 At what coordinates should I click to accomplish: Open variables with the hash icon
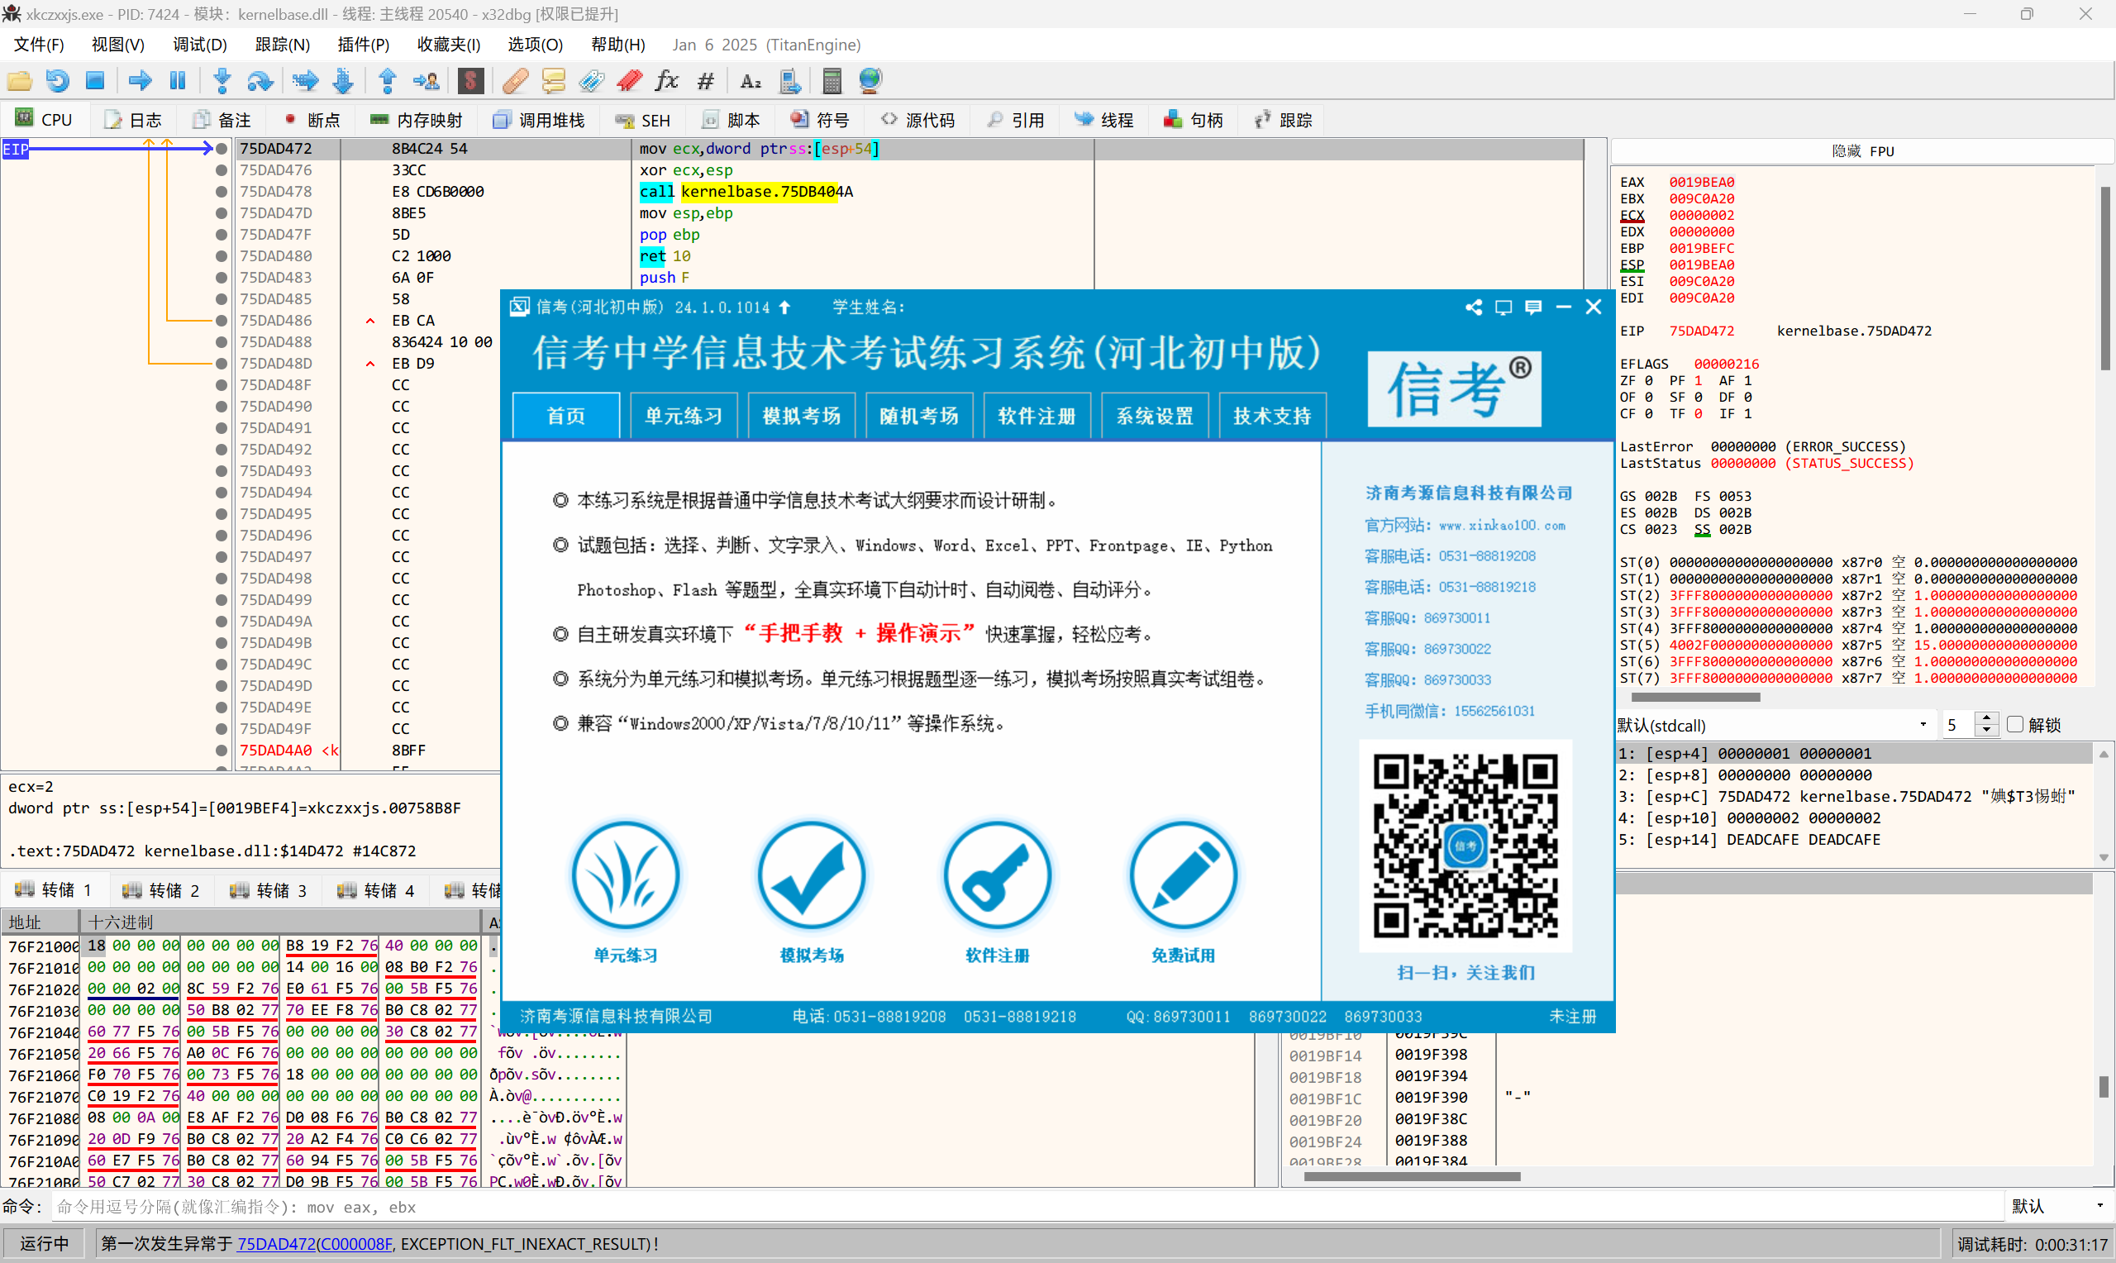point(705,81)
